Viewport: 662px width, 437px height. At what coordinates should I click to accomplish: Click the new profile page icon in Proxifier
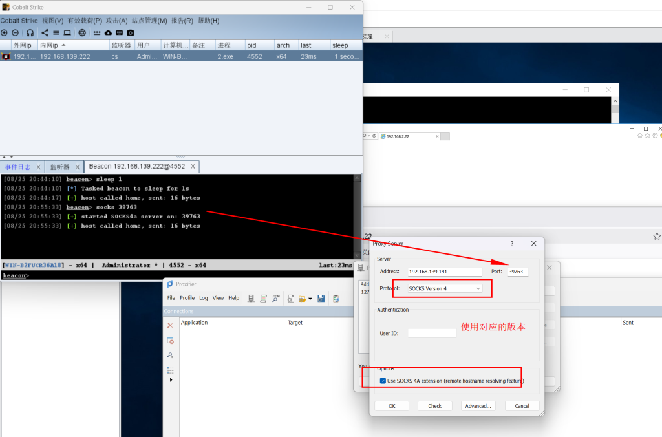click(x=291, y=299)
